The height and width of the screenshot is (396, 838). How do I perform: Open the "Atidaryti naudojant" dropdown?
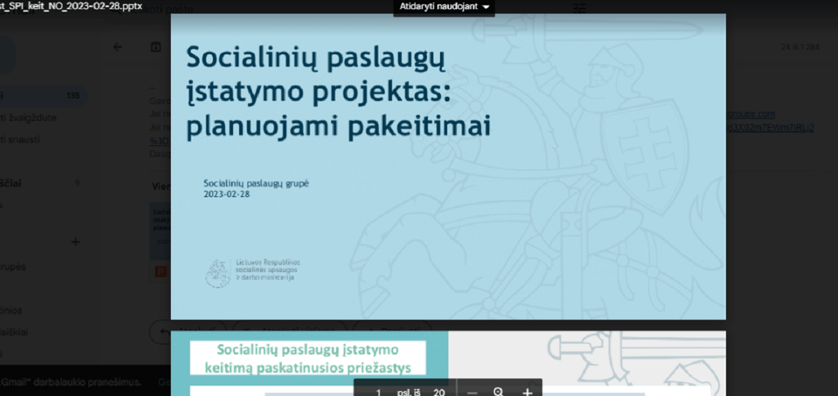tap(445, 7)
